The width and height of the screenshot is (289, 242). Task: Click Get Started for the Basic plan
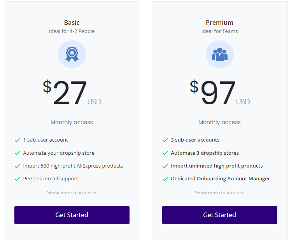click(72, 215)
